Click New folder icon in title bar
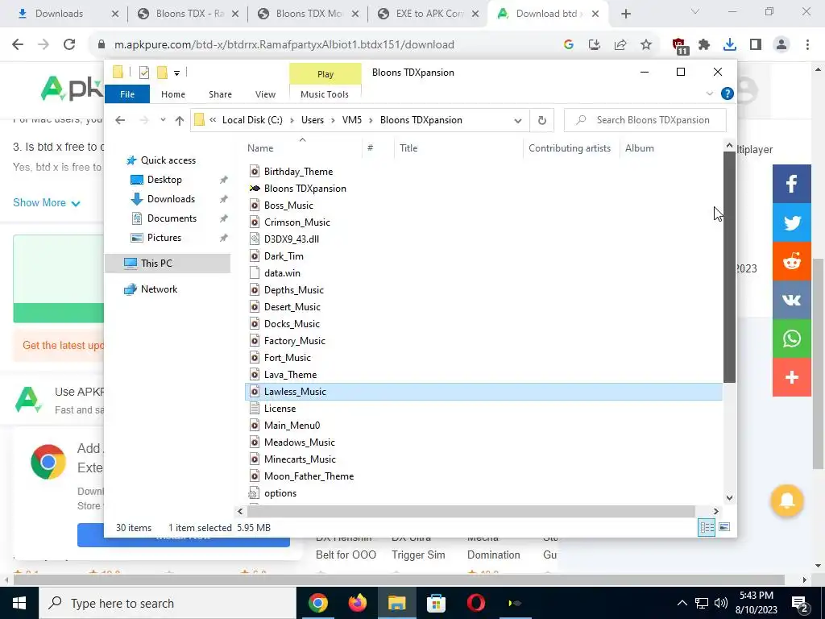This screenshot has width=825, height=619. click(x=162, y=73)
